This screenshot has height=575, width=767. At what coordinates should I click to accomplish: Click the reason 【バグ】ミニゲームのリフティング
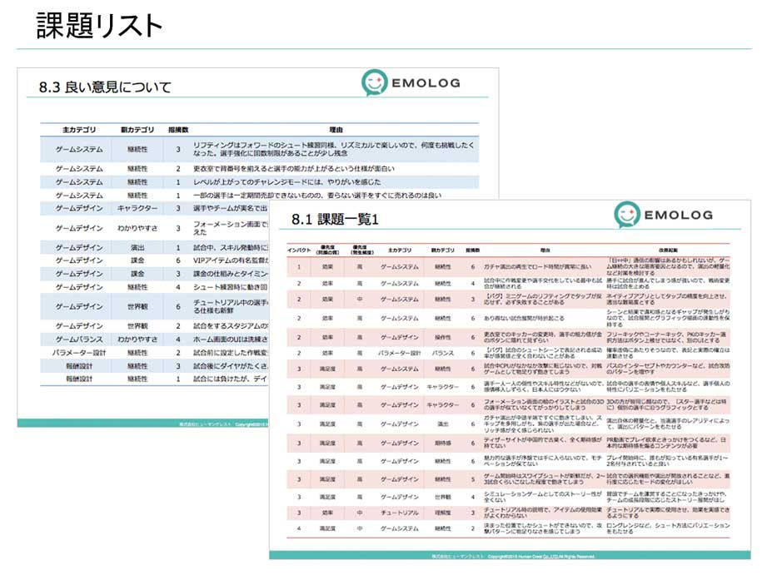(x=543, y=299)
